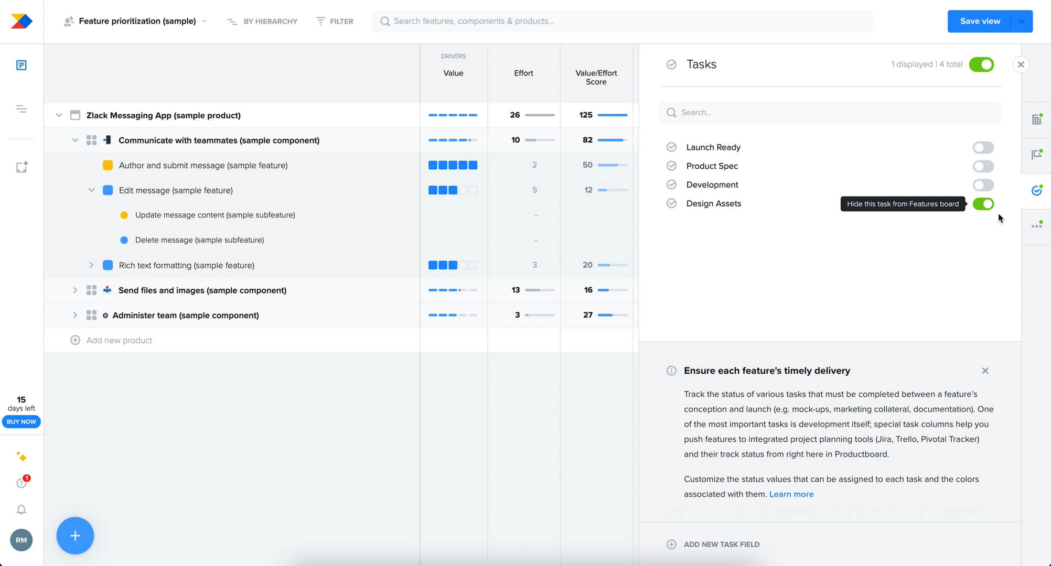Enable the Launch Ready task toggle

[983, 147]
